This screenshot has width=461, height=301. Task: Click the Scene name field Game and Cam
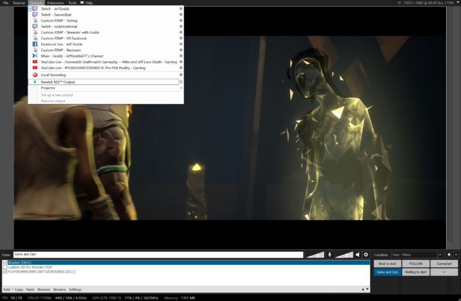pyautogui.click(x=158, y=255)
